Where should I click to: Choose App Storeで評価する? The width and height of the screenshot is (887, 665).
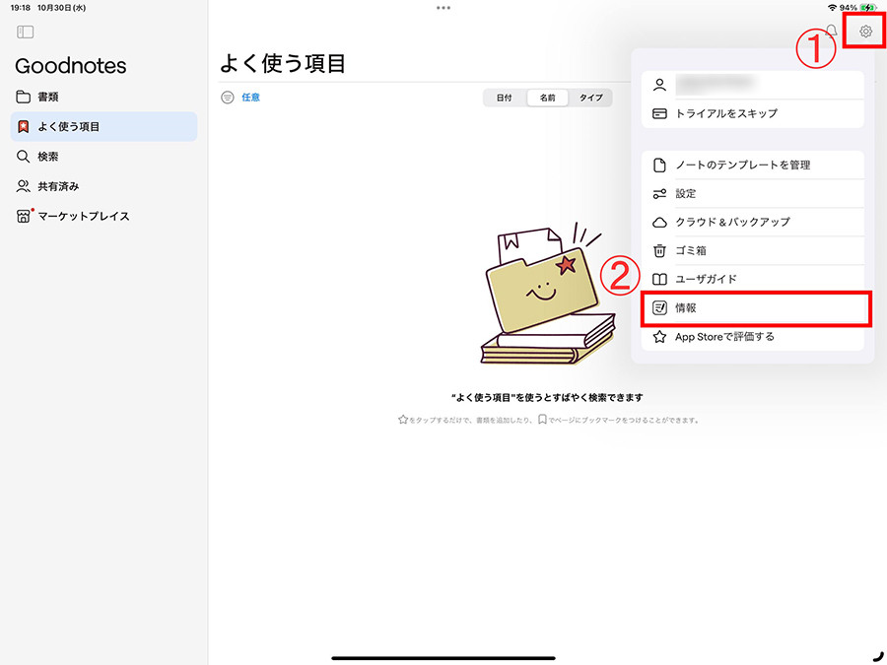point(752,337)
